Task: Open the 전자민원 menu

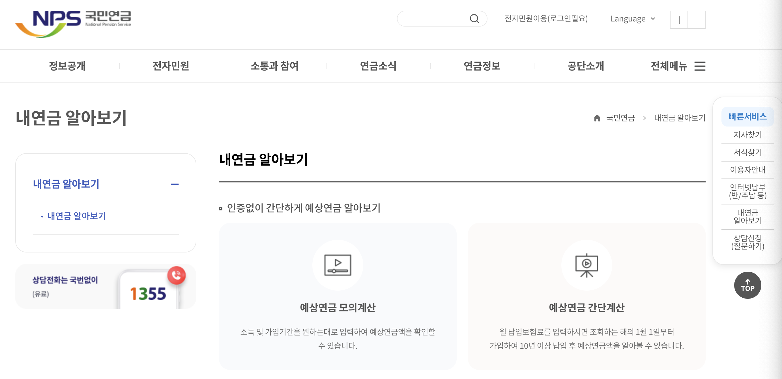Action: (x=171, y=66)
